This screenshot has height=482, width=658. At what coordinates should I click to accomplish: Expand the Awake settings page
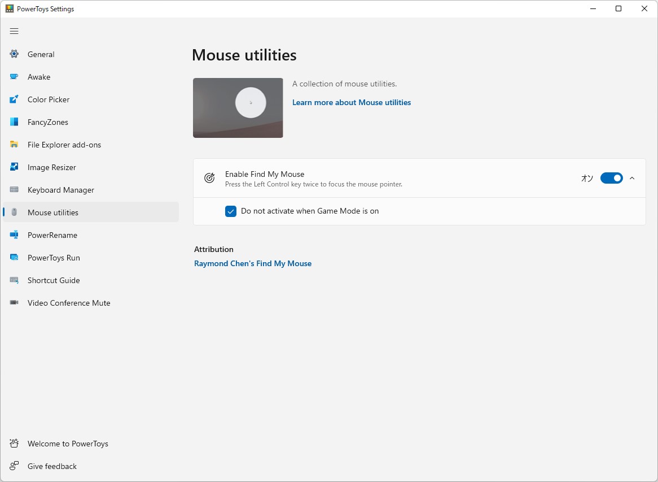[14, 77]
